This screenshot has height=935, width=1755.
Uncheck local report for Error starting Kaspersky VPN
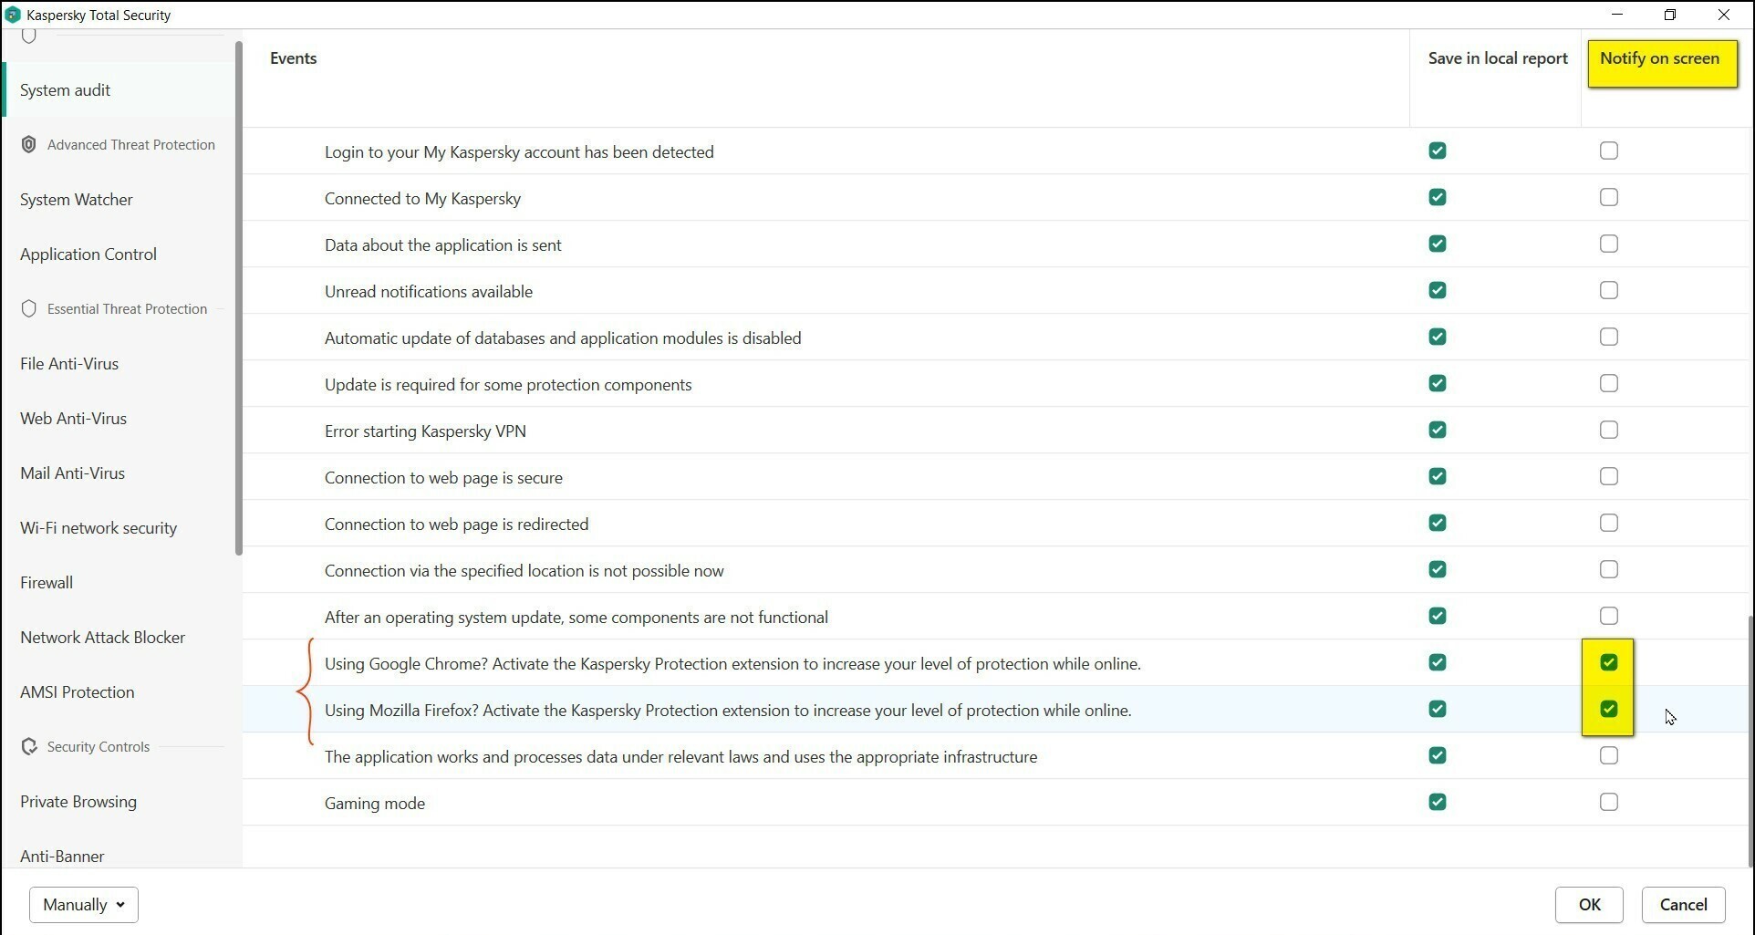(1438, 430)
